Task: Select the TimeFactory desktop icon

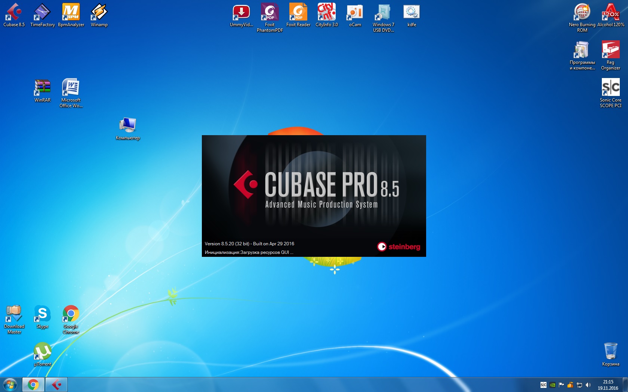Action: pos(42,15)
